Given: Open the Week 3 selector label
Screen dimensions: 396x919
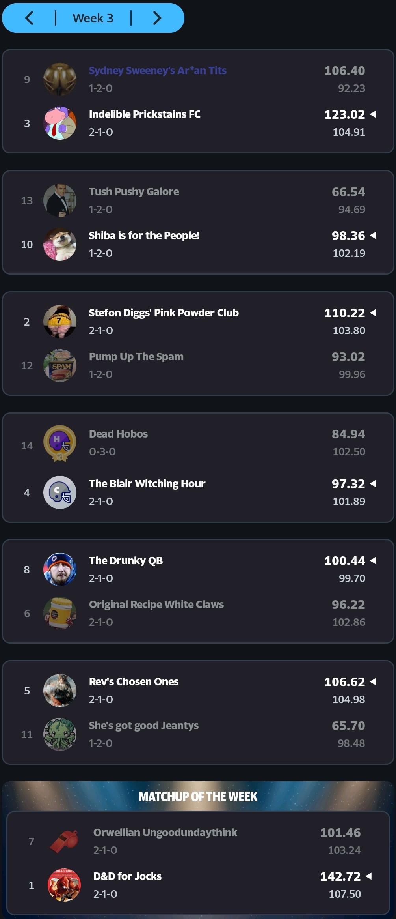Looking at the screenshot, I should [93, 18].
